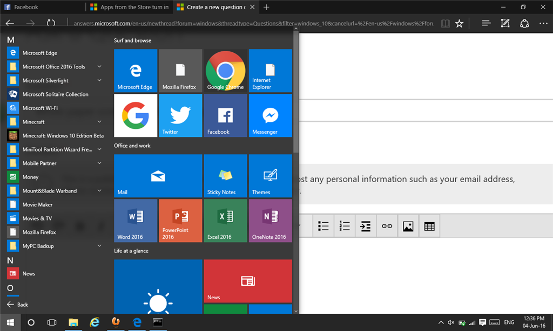
Task: Launch the Internet Explorer tile
Action: tap(270, 71)
